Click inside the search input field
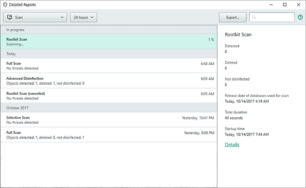The image size is (306, 188). (272, 17)
